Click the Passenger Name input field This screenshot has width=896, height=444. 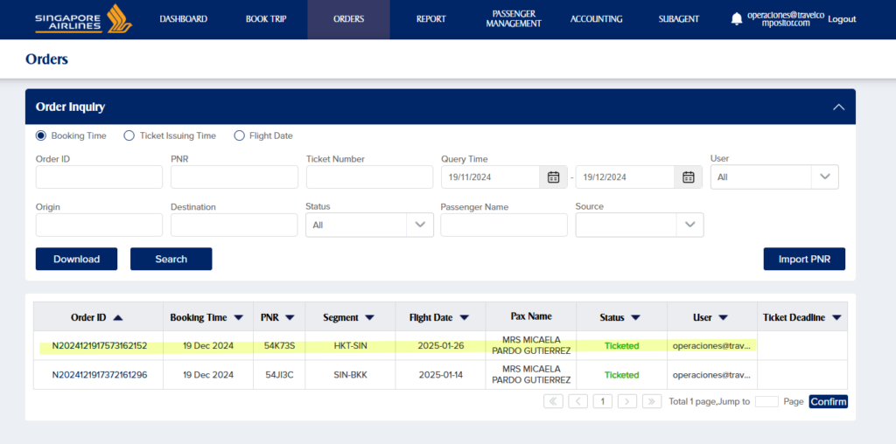click(503, 225)
